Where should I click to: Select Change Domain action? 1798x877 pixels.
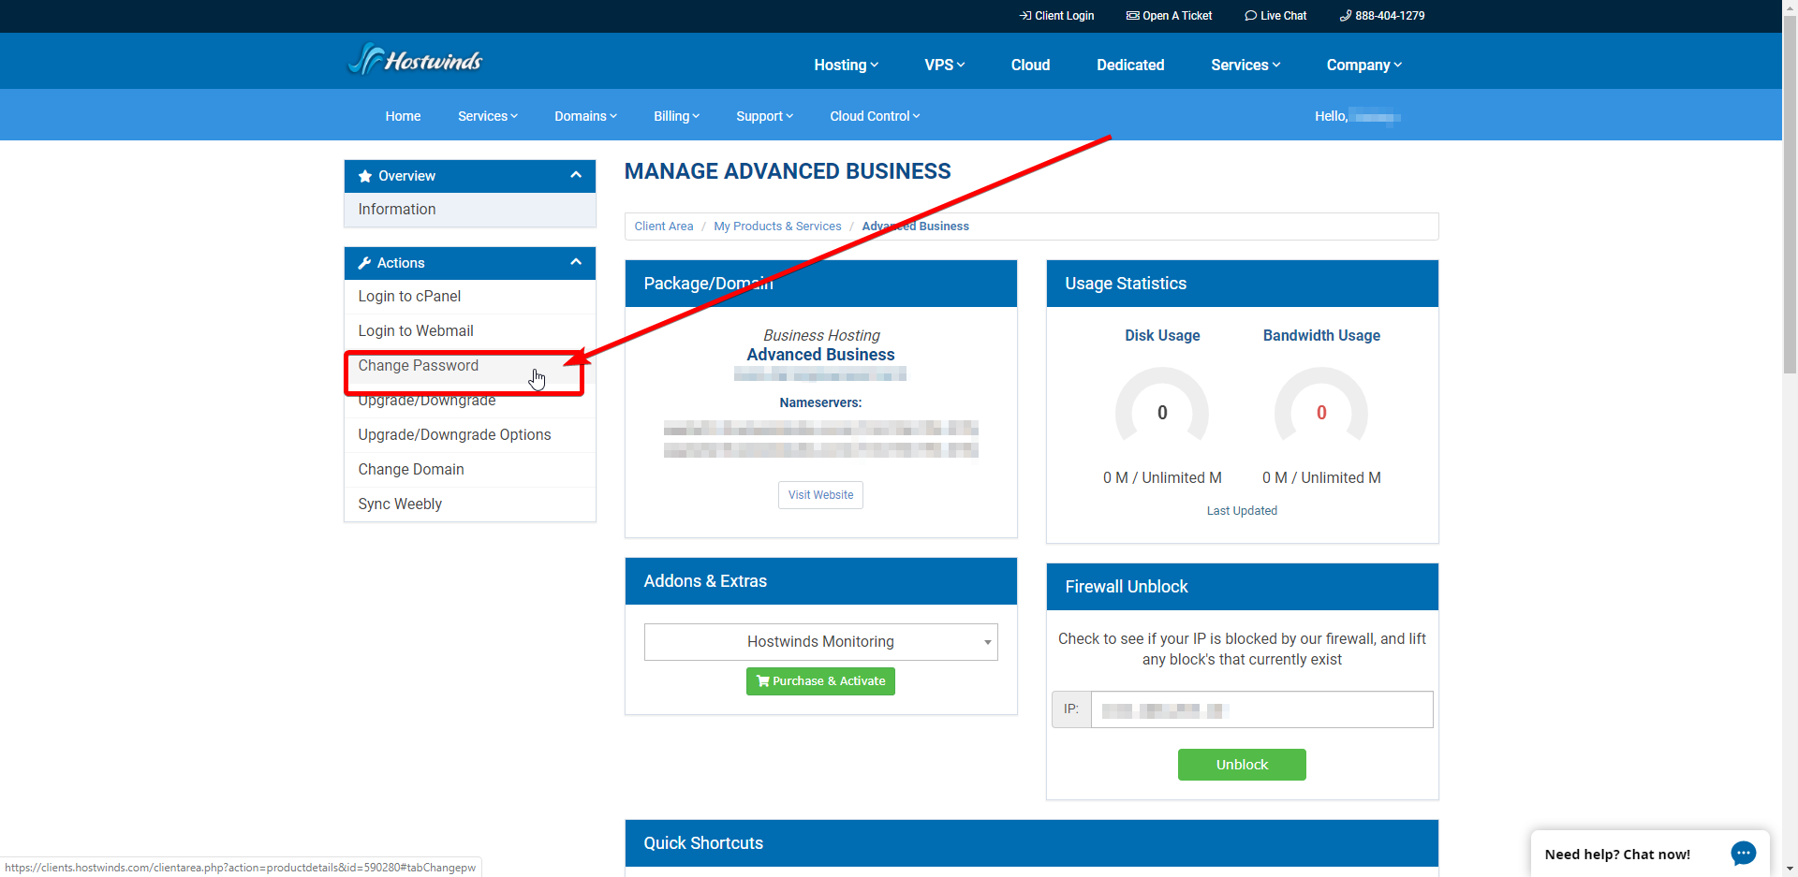[x=470, y=470]
